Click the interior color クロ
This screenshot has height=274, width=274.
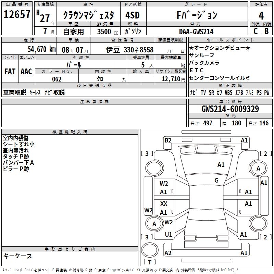(x=100, y=79)
